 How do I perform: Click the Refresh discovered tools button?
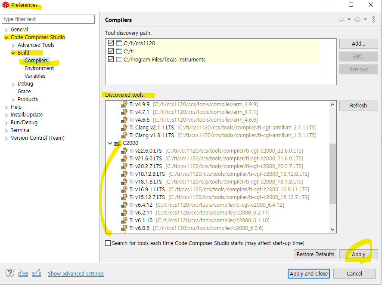358,106
